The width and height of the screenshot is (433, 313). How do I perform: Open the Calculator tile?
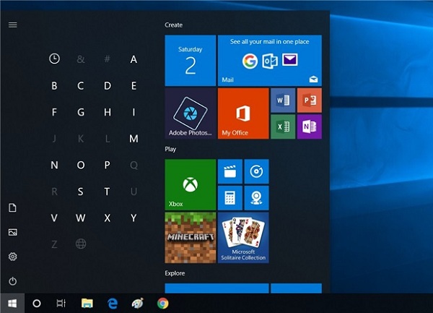click(229, 197)
